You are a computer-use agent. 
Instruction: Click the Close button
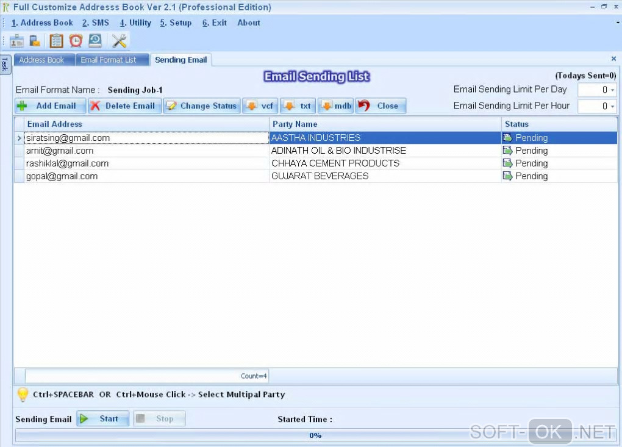click(x=381, y=106)
